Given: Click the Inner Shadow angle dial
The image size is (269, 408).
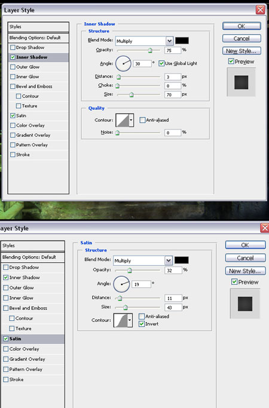Looking at the screenshot, I should [x=123, y=63].
